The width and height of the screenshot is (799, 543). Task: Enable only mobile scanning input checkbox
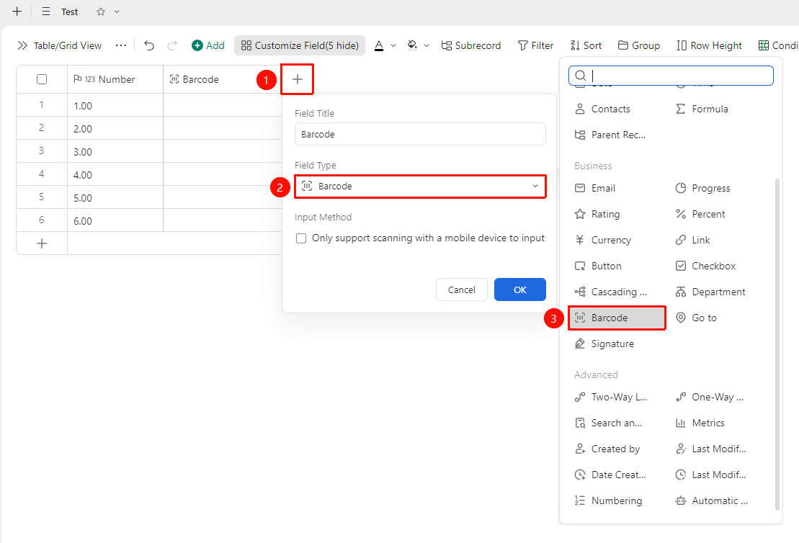[301, 238]
